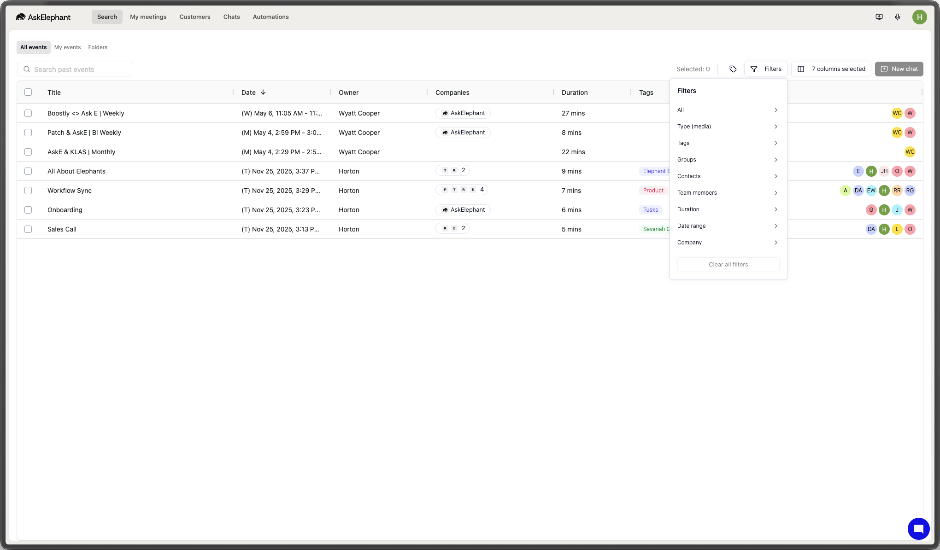
Task: Expand the Contacts filter
Action: pos(728,176)
